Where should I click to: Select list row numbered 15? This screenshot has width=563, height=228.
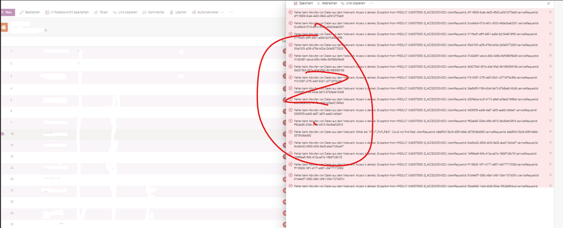[143, 145]
